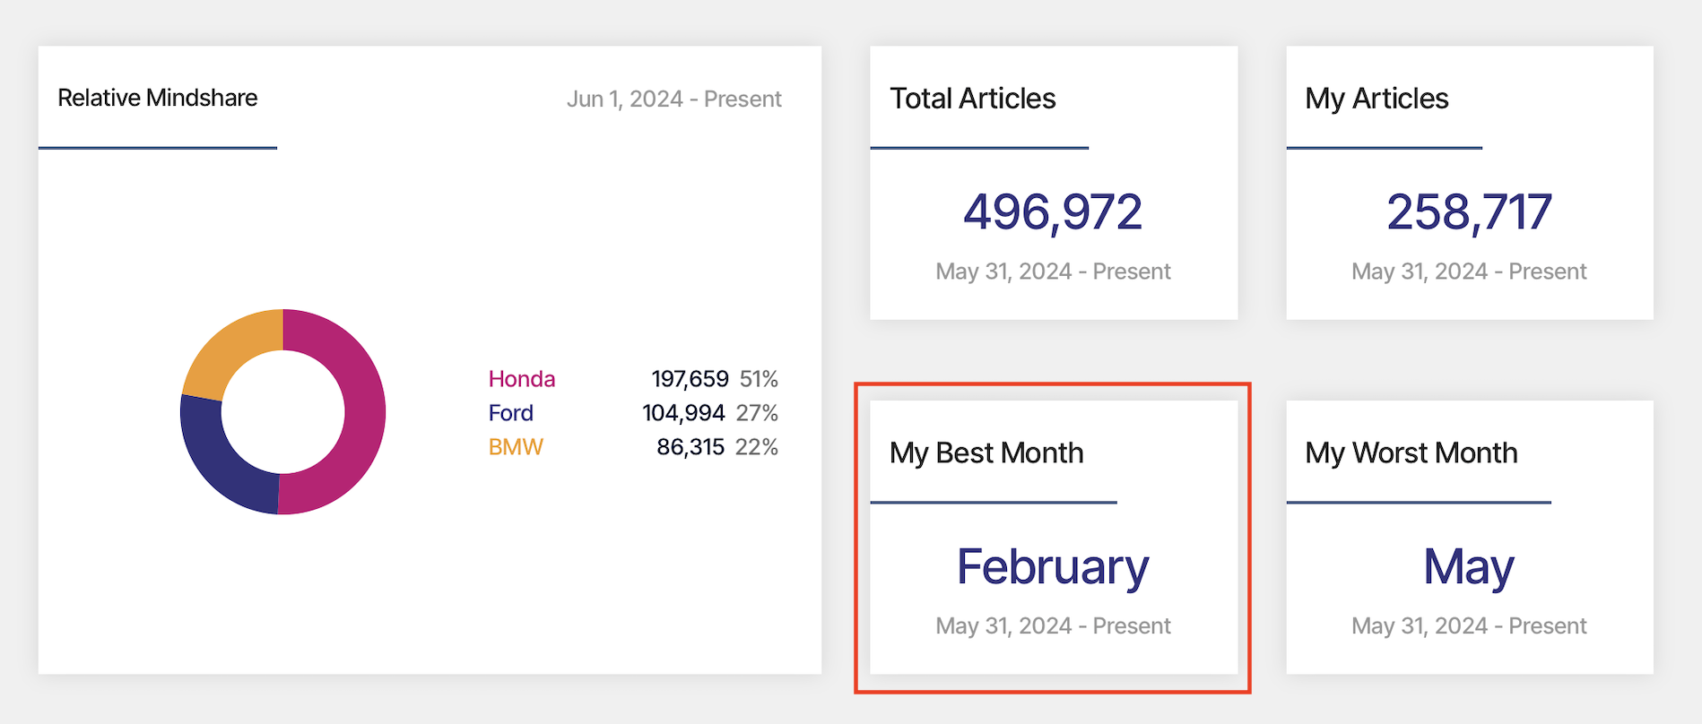The image size is (1702, 724).
Task: Open the Total Articles card heading
Action: coord(972,99)
